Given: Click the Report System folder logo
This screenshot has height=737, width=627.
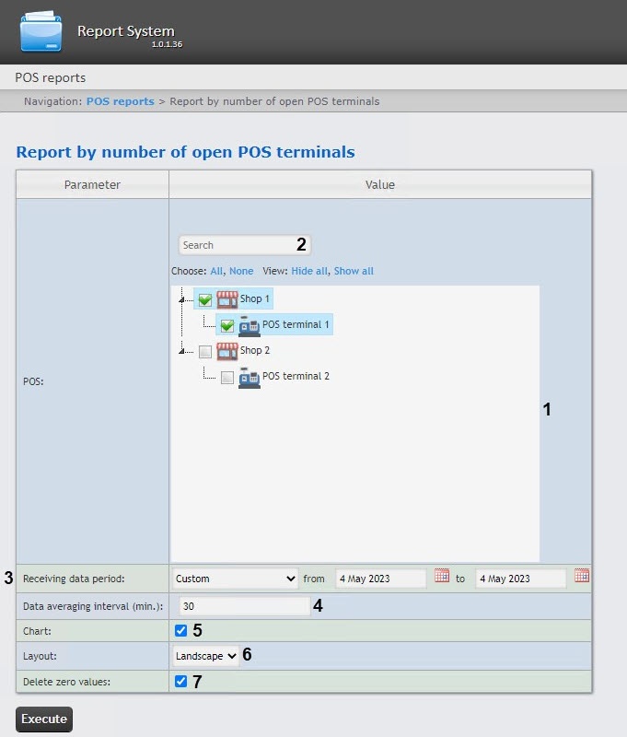Looking at the screenshot, I should (41, 31).
